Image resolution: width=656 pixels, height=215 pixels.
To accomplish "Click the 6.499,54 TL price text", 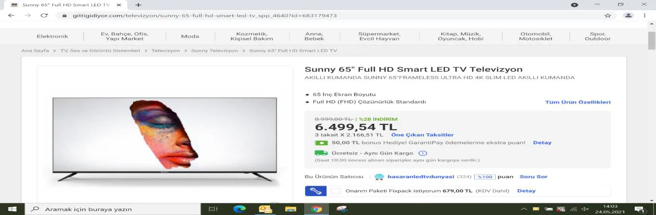I will pyautogui.click(x=356, y=127).
